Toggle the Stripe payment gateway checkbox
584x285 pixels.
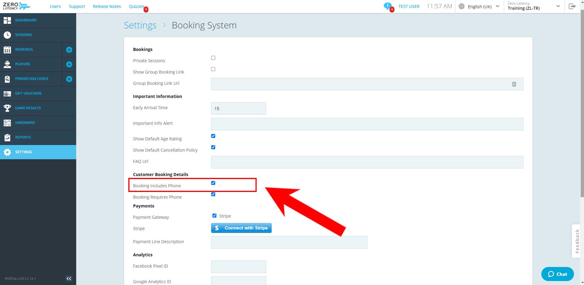click(214, 215)
